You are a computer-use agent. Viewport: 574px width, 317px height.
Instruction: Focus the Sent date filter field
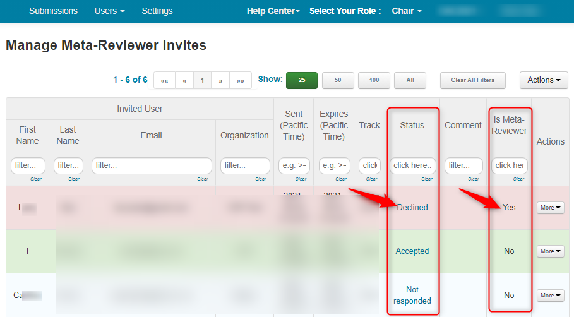tap(294, 165)
